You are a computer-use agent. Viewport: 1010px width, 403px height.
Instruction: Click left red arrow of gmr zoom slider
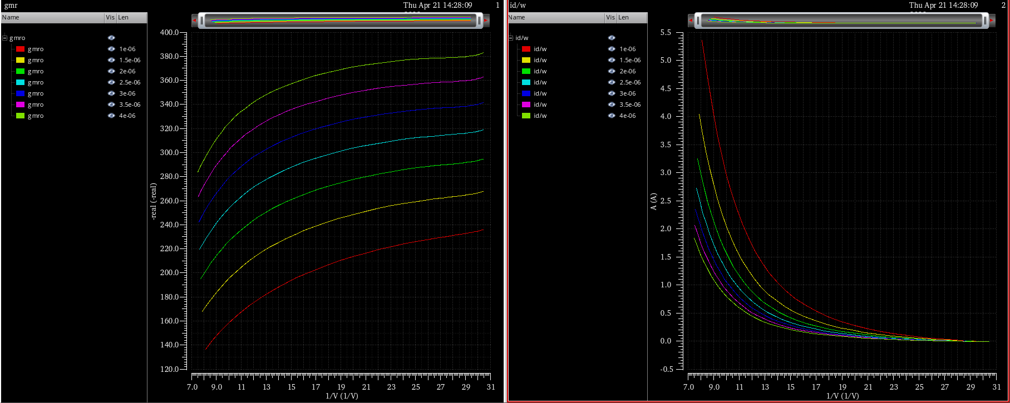click(x=194, y=21)
